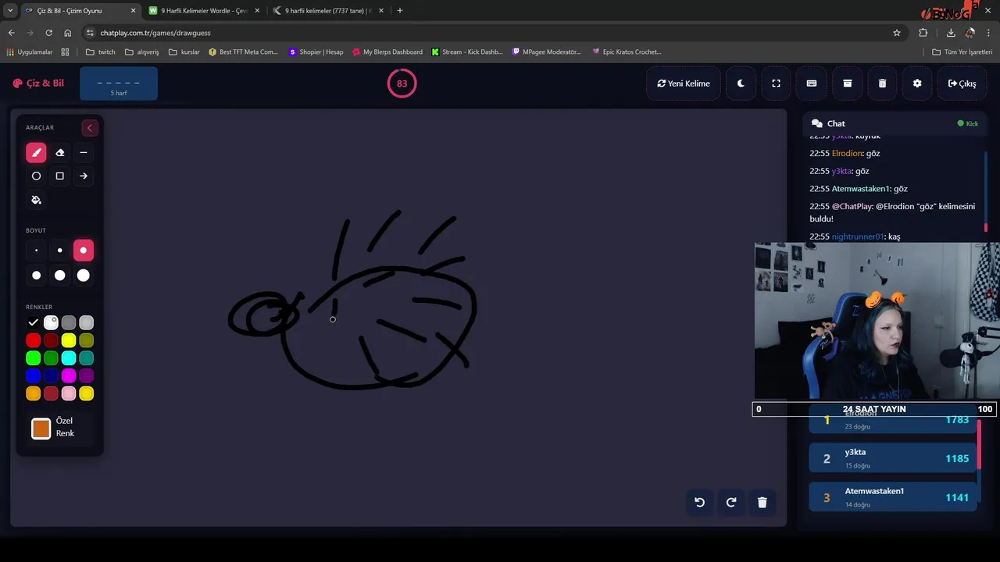The image size is (1000, 562).
Task: Pick the bright yellow swatch beside dark red
Action: tap(69, 340)
